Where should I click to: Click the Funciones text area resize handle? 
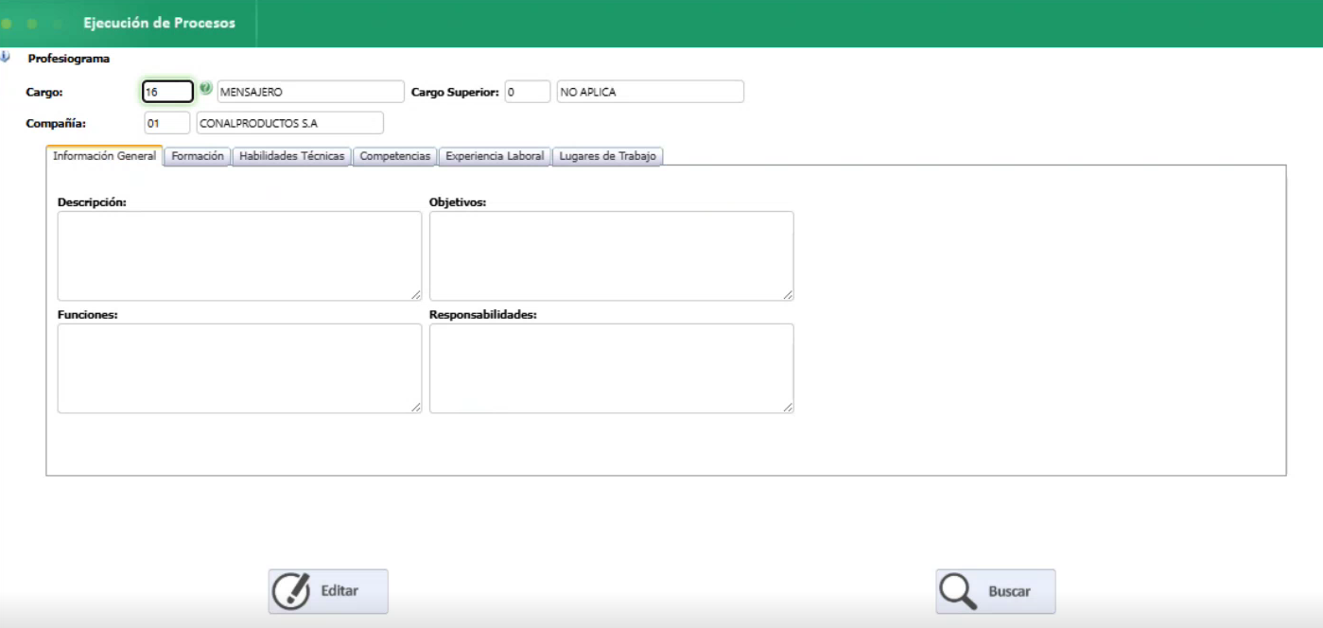click(416, 408)
